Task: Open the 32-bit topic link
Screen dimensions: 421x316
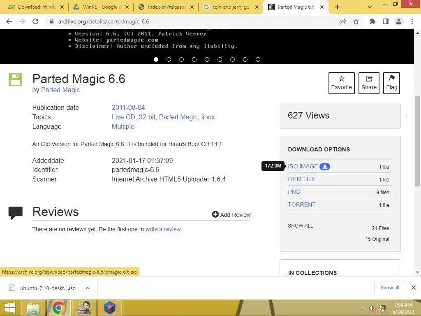Action: [147, 117]
